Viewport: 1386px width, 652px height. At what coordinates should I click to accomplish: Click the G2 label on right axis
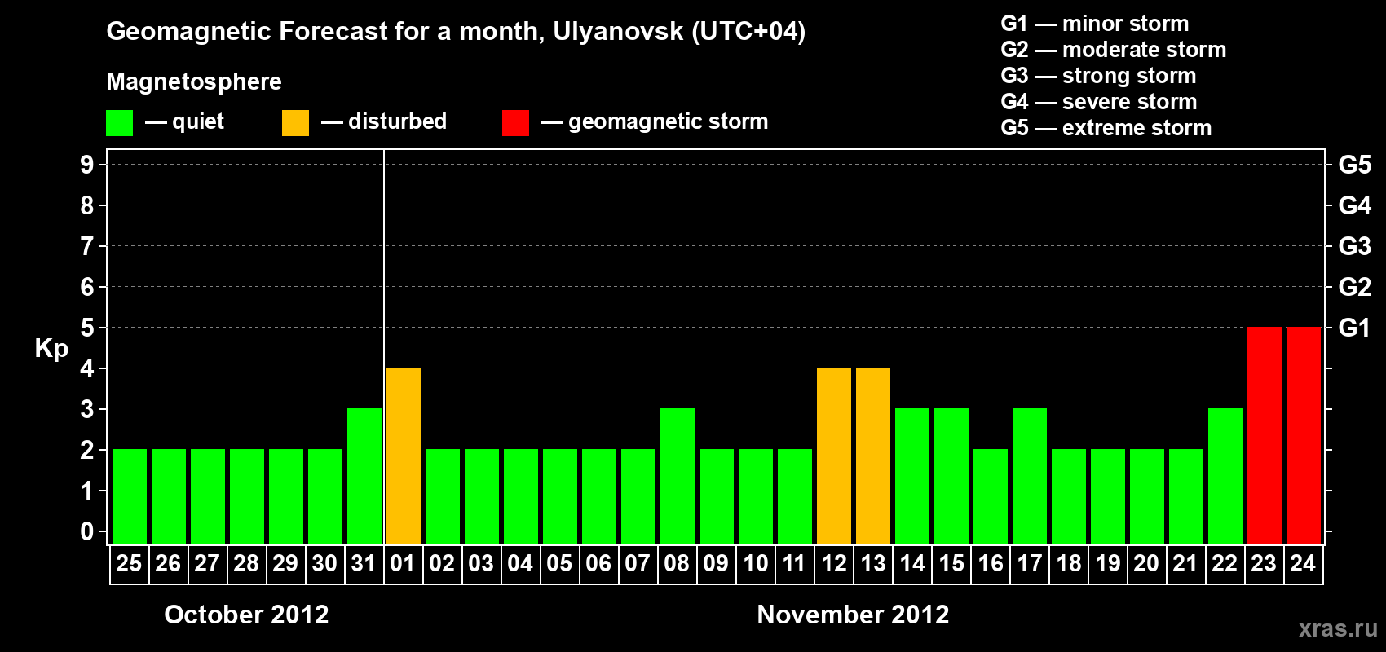[x=1355, y=287]
